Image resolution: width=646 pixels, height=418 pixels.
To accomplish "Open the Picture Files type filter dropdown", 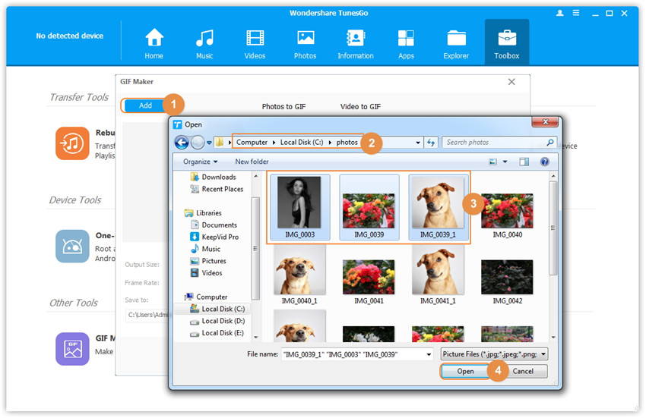I will click(x=495, y=354).
